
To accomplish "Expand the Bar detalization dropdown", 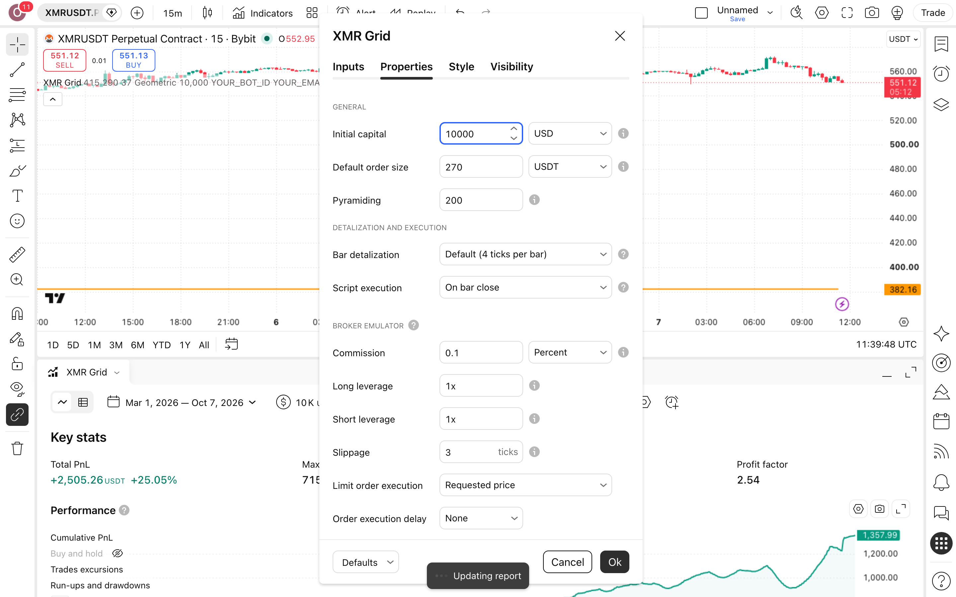I will [525, 254].
